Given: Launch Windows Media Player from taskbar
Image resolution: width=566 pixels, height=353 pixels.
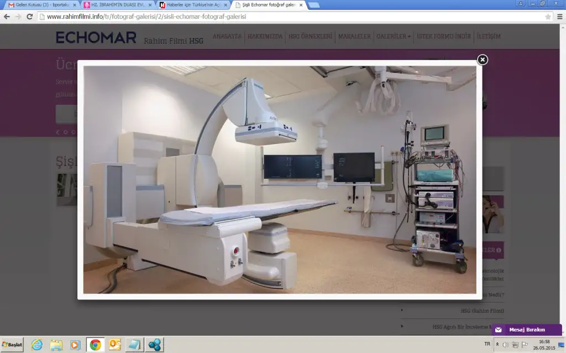Looking at the screenshot, I should (75, 345).
